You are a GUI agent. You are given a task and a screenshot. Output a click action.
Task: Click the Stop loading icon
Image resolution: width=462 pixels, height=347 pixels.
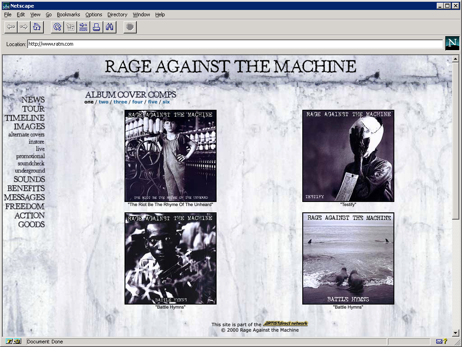click(130, 27)
